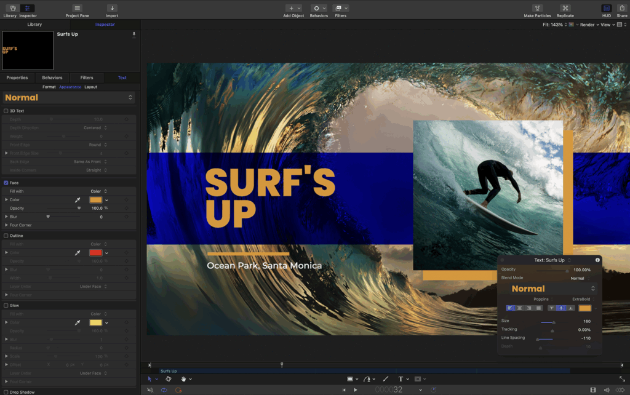This screenshot has width=630, height=395.
Task: Click the Share icon
Action: (x=621, y=9)
